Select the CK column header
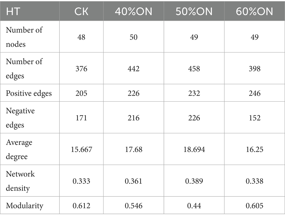Image resolution: width=285 pixels, height=219 pixels. pyautogui.click(x=81, y=11)
